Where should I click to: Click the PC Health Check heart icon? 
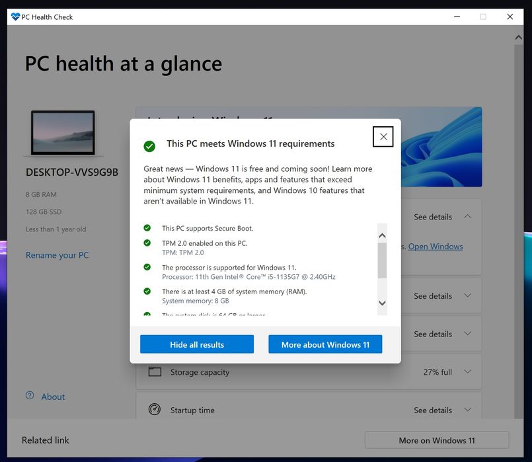tap(15, 17)
